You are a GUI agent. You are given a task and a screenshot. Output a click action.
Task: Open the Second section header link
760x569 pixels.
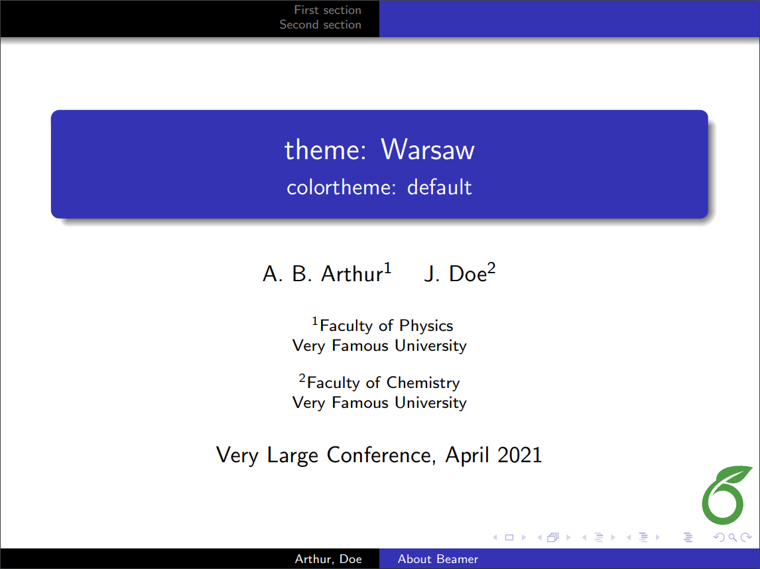tap(320, 25)
